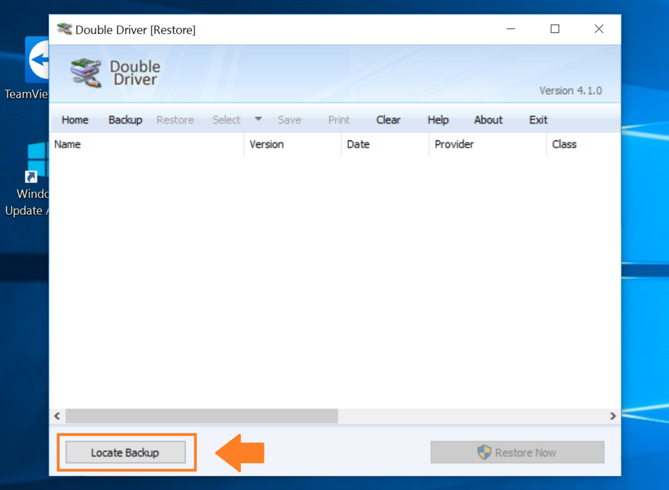Sort list by the Provider column header
Image resolution: width=669 pixels, height=490 pixels.
(x=487, y=144)
